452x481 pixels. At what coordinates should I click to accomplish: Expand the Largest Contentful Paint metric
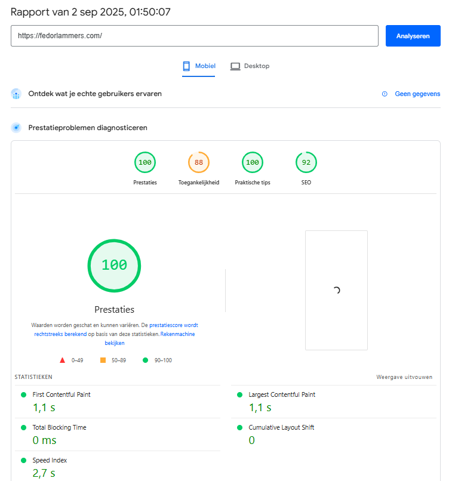[282, 394]
